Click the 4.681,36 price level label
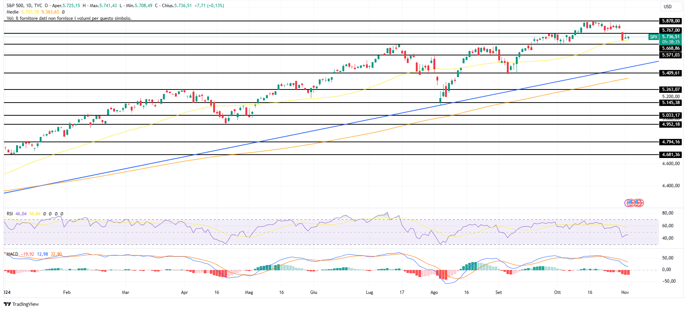Viewport: 687px width, 310px height. coord(671,155)
